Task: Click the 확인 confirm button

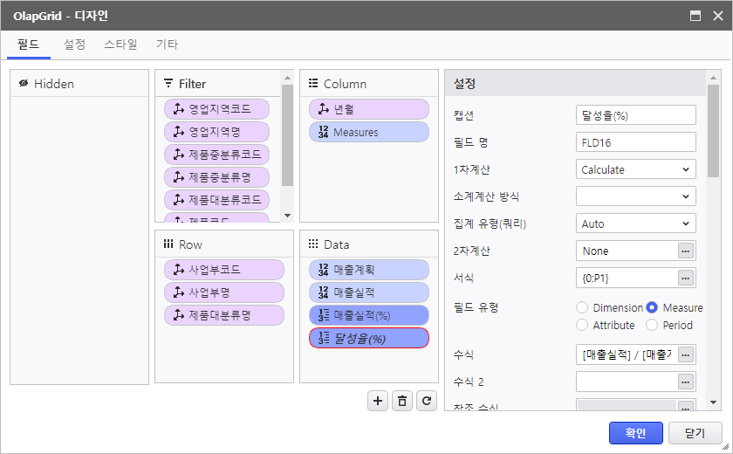Action: [x=634, y=432]
